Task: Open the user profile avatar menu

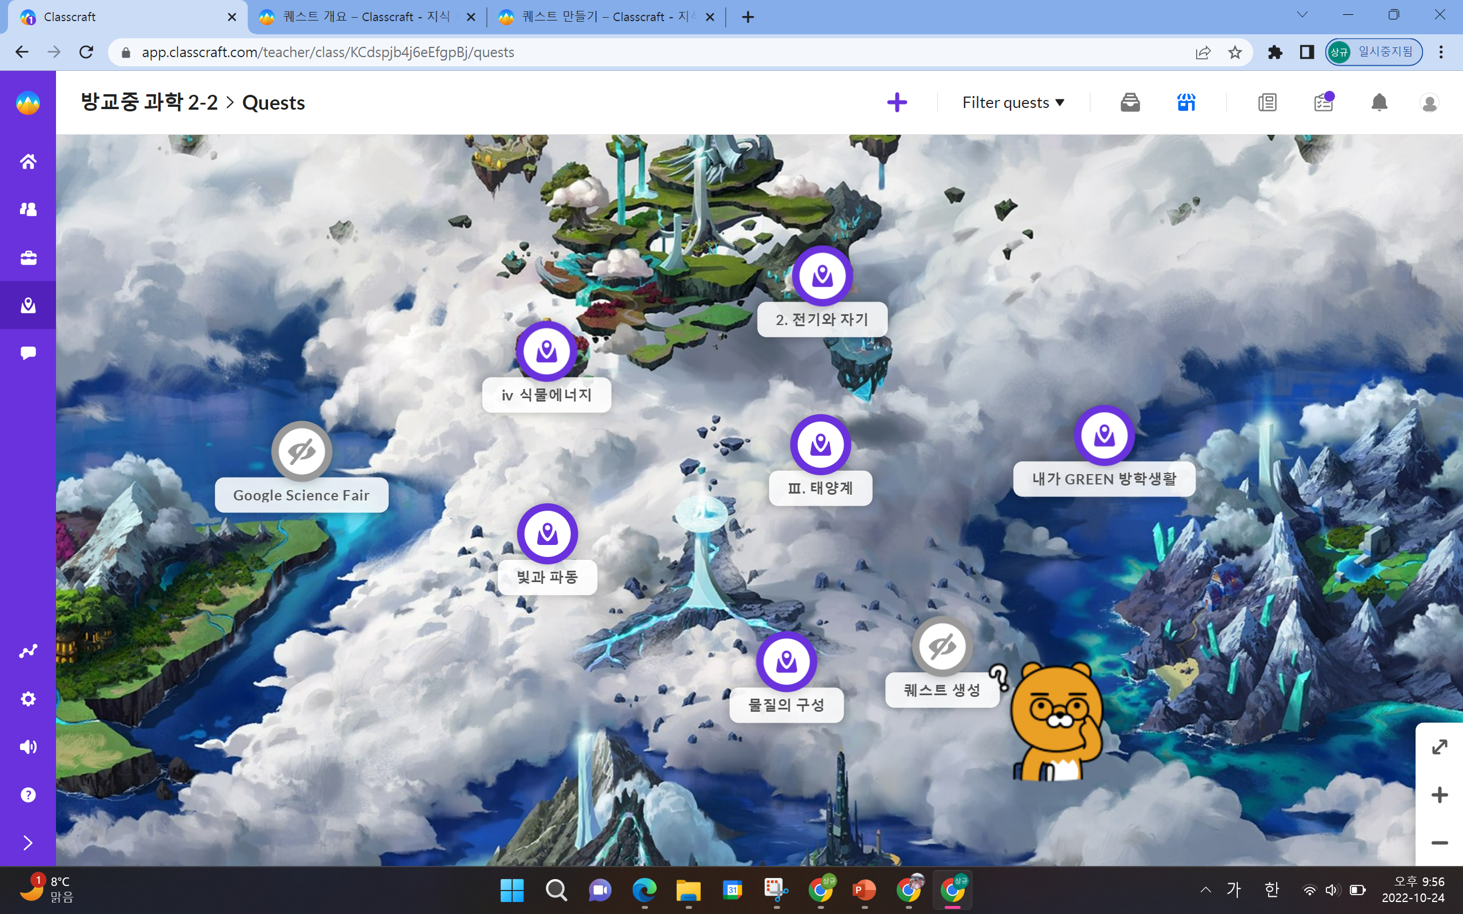Action: click(1429, 103)
